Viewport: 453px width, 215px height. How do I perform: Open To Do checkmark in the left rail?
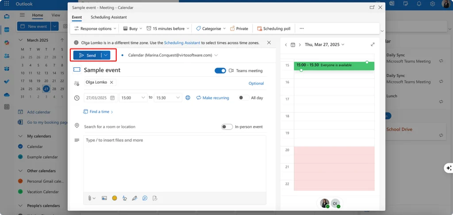click(7, 82)
